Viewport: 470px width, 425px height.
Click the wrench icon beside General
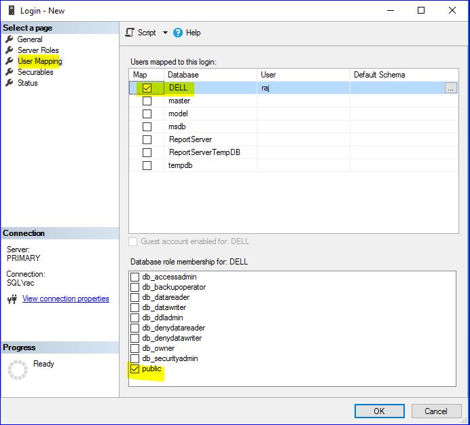click(x=10, y=39)
